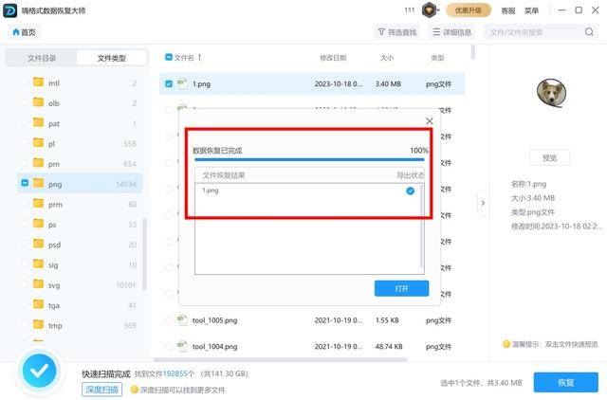
Task: Click the dialog result list scrollbar
Action: [x=421, y=227]
